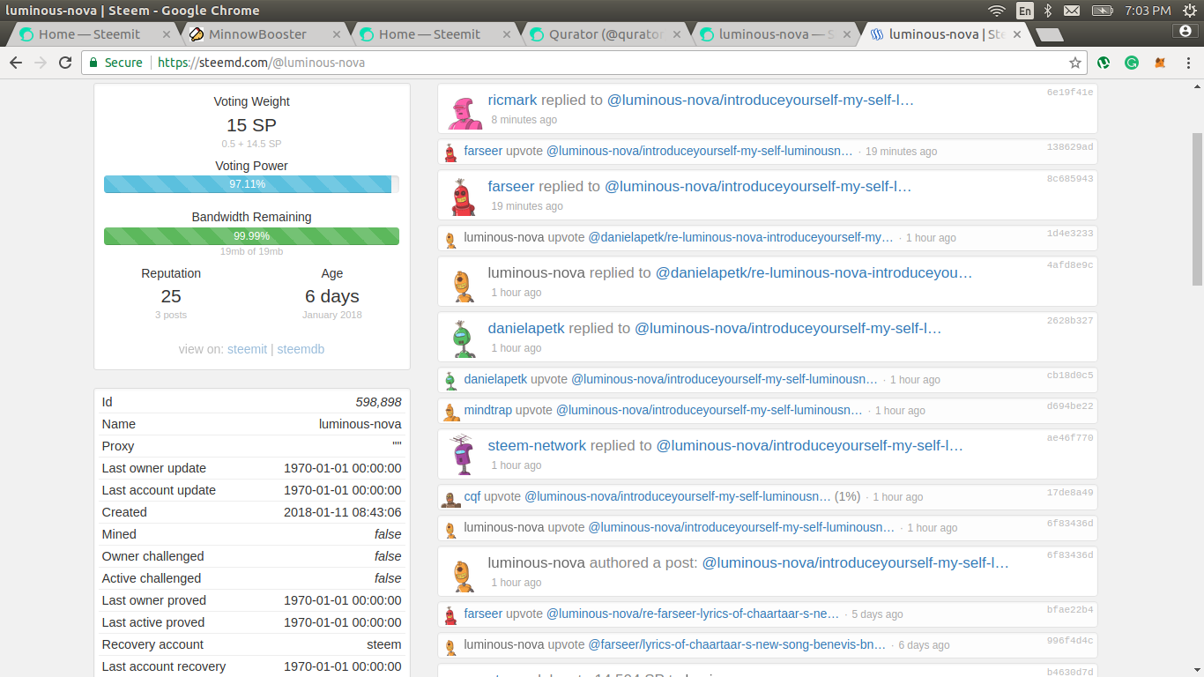Click the browser forward arrow
Viewport: 1204px width, 677px height.
pos(41,63)
